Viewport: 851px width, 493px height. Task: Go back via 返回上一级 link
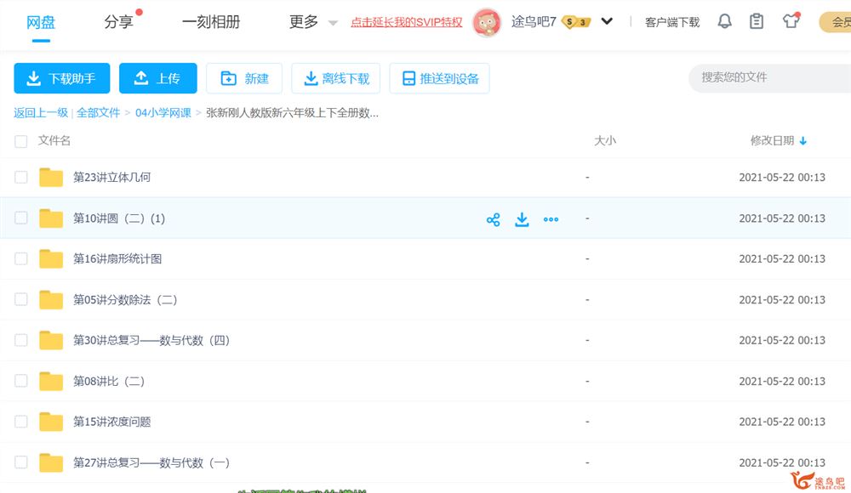[x=41, y=113]
